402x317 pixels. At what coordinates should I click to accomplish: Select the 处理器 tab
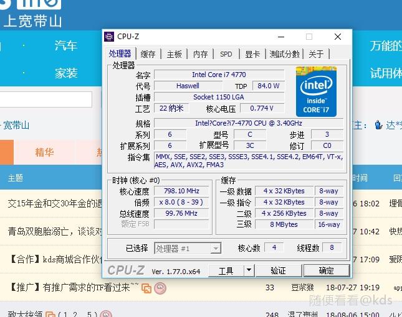[120, 53]
